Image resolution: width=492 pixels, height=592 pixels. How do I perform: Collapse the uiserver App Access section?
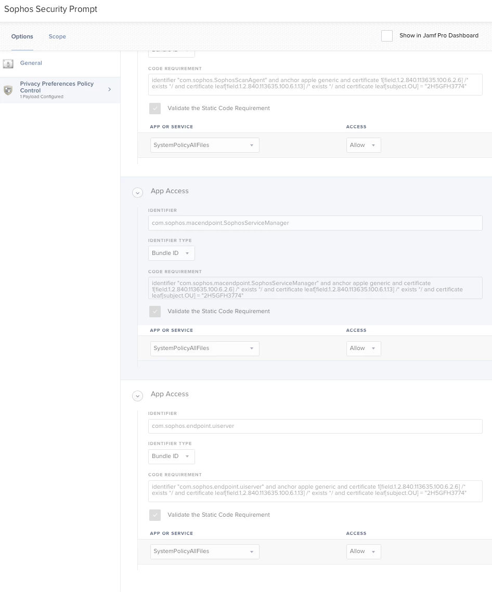coord(137,396)
